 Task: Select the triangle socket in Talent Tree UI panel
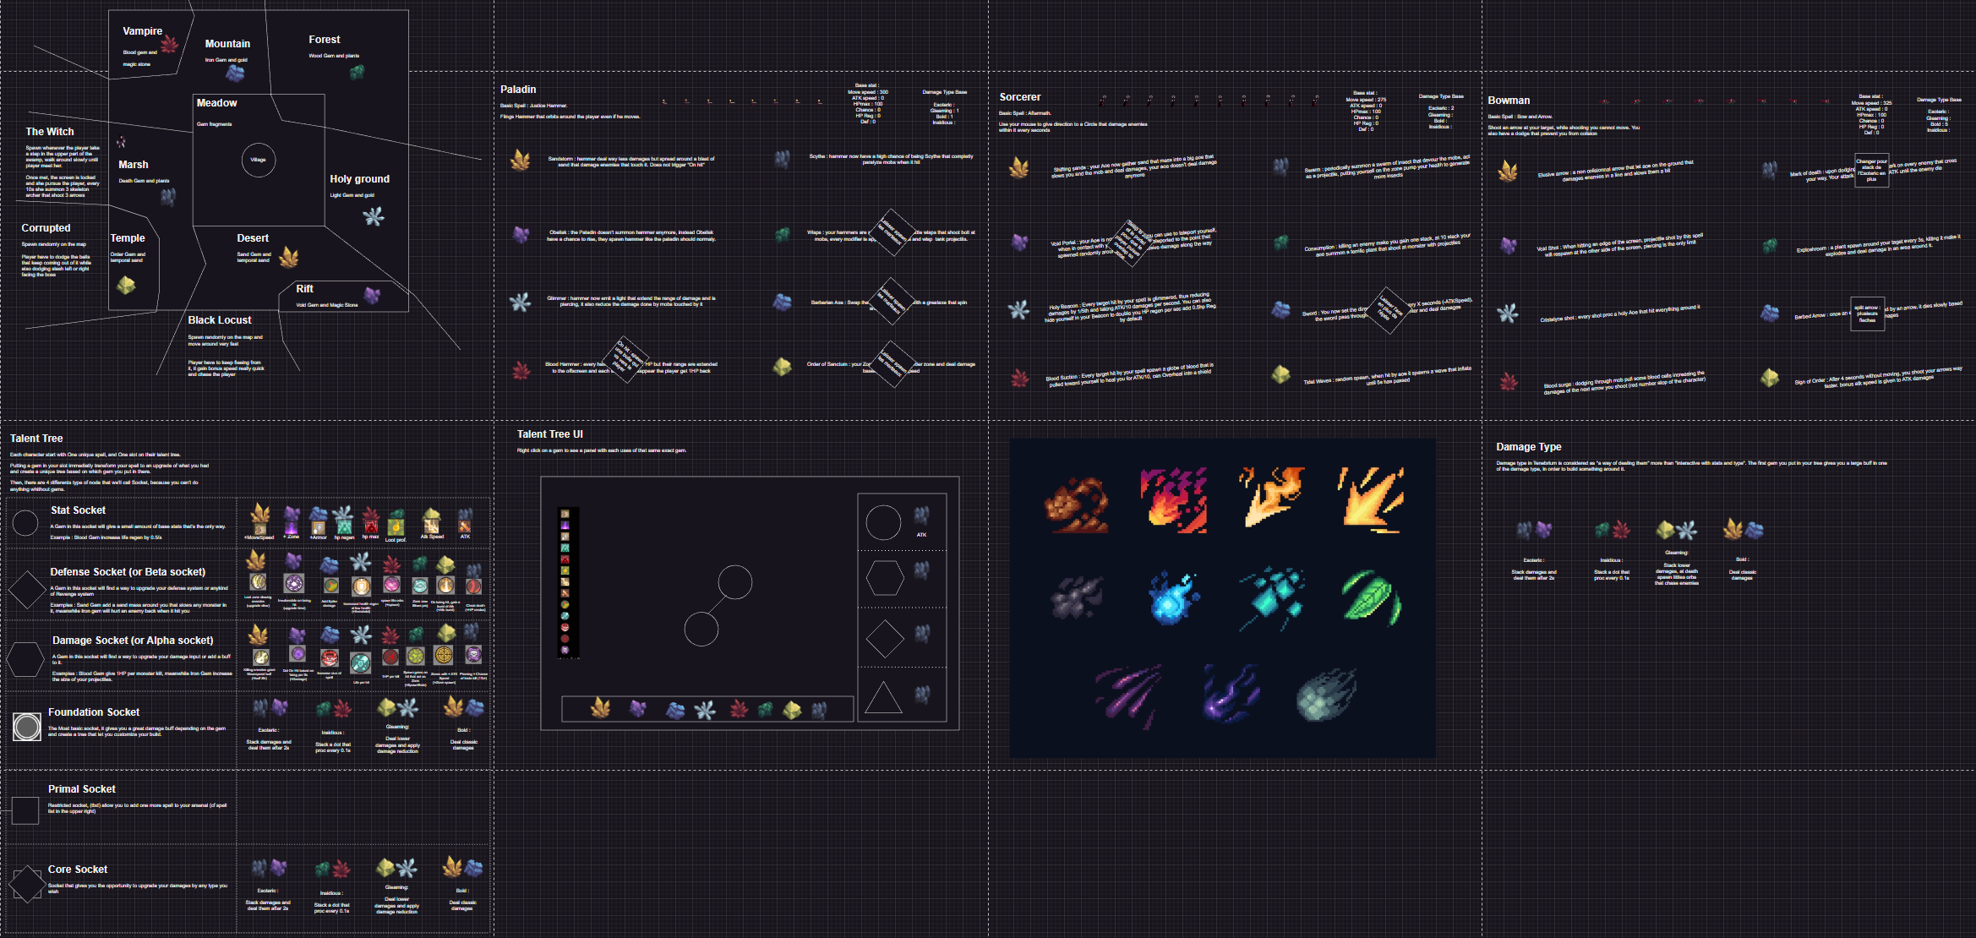pyautogui.click(x=883, y=698)
